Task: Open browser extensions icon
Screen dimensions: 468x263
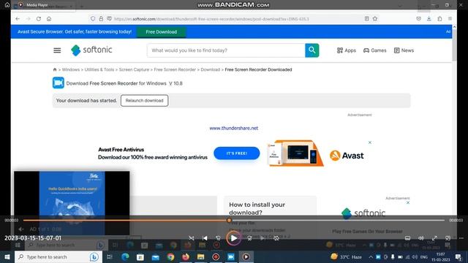Action: click(x=439, y=19)
